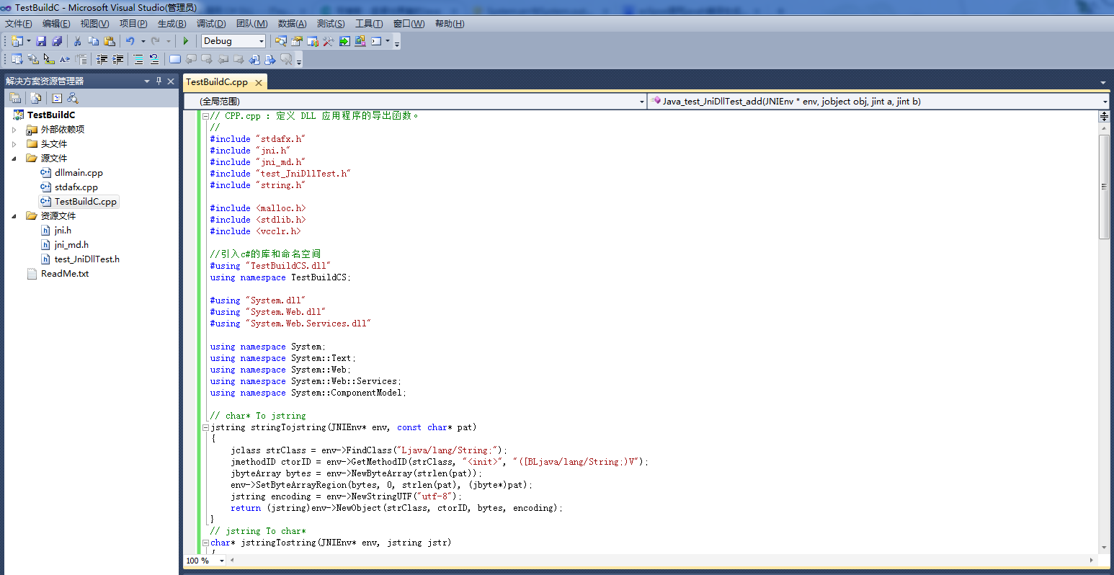
Task: Open the 帮助(H) menu
Action: coord(450,24)
